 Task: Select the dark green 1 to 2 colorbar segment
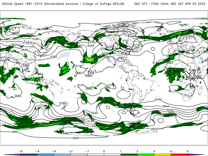129,155
